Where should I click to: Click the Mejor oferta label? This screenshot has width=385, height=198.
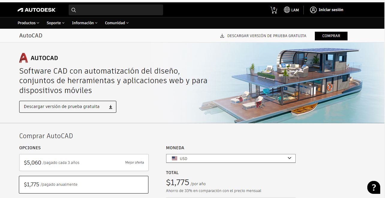click(x=135, y=163)
